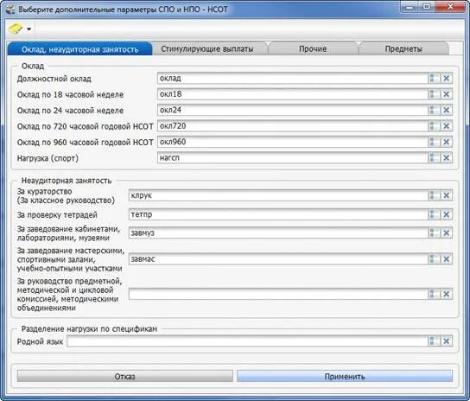
Task: Close the СПО и НПО parameters window
Action: pos(450,7)
